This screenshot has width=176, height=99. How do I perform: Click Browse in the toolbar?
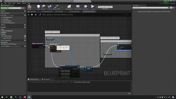point(43,7)
